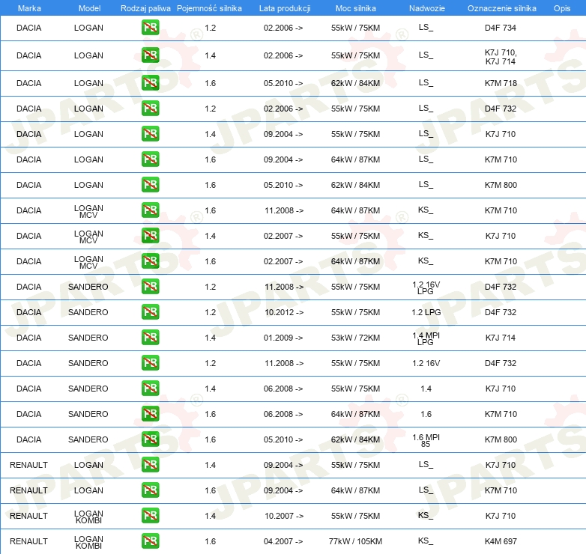This screenshot has width=586, height=554.
Task: Select the production date 10.2012 ->
Action: [284, 312]
